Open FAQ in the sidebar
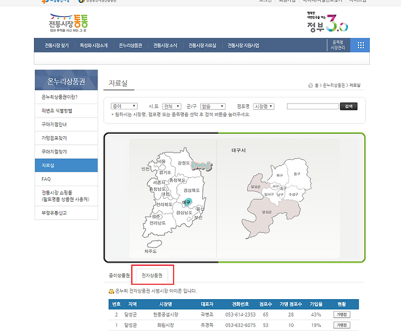Viewport: 401px width, 332px height. pyautogui.click(x=66, y=179)
